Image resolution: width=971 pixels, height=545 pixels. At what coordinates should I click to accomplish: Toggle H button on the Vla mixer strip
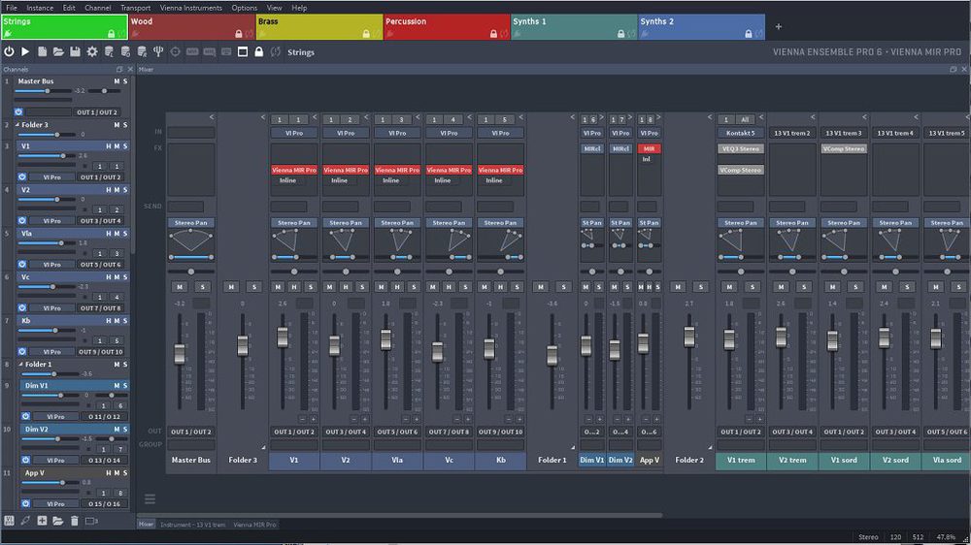pyautogui.click(x=397, y=286)
